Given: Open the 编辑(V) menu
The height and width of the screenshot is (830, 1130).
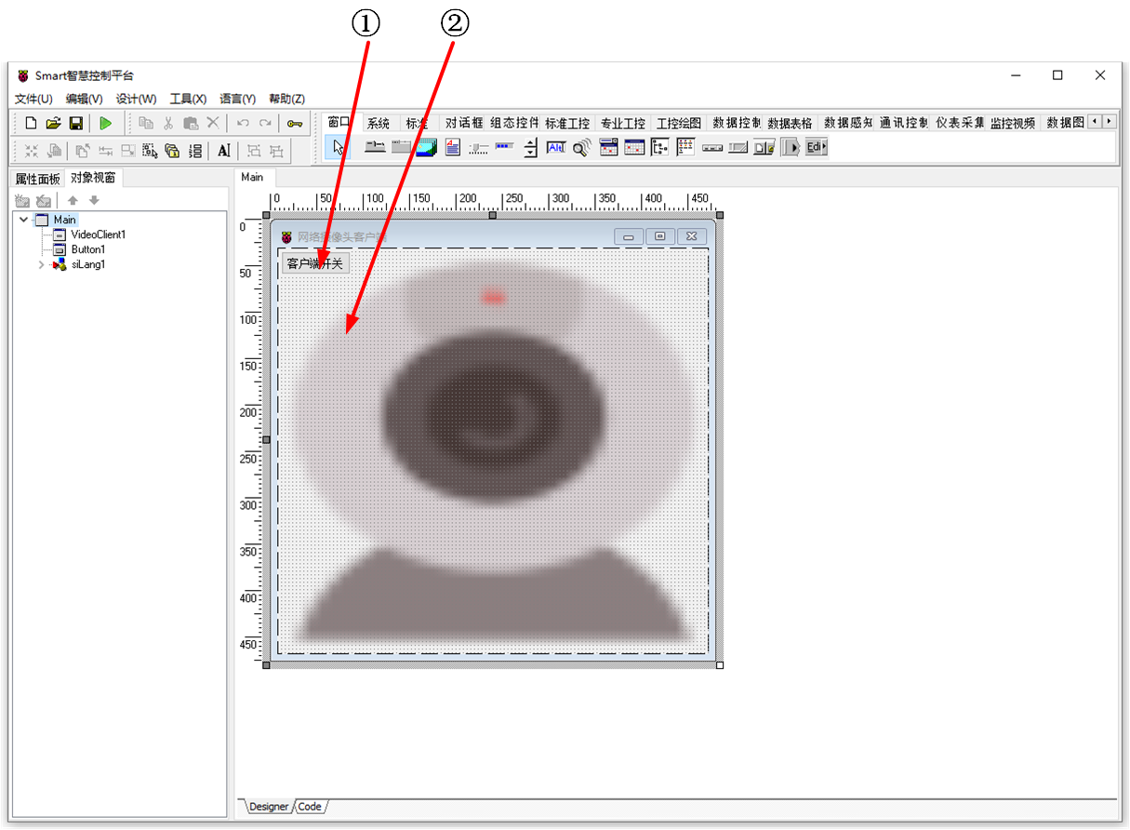Looking at the screenshot, I should [x=84, y=99].
